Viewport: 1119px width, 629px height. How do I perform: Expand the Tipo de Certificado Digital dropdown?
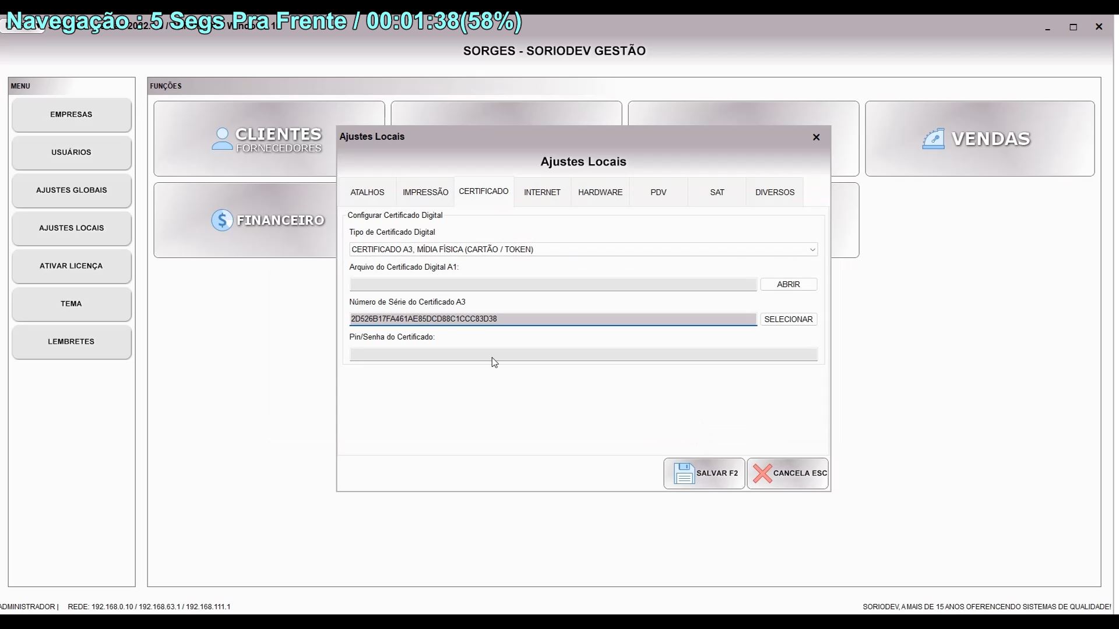click(812, 250)
